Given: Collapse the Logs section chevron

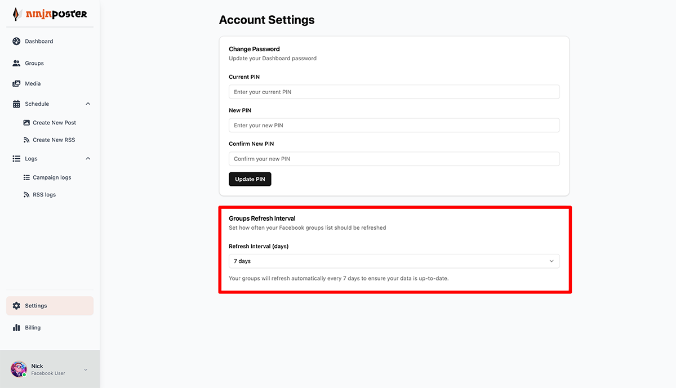Looking at the screenshot, I should (x=88, y=159).
